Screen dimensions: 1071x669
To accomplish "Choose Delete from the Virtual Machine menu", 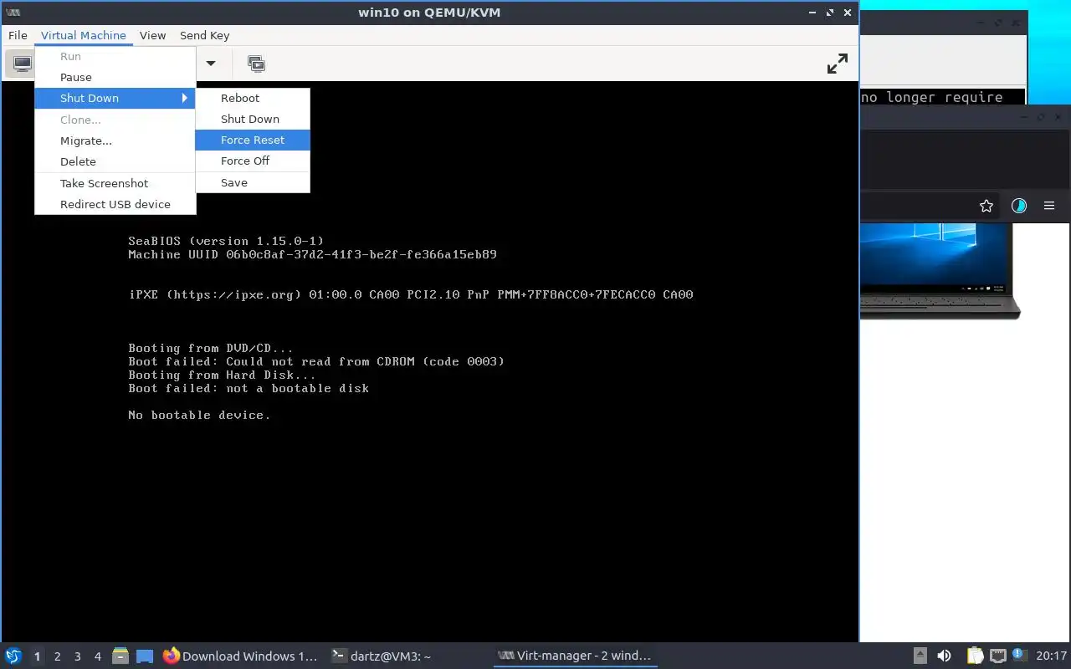I will (x=115, y=161).
